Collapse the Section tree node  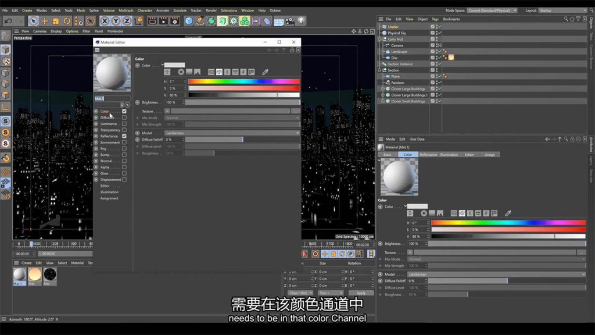click(380, 70)
